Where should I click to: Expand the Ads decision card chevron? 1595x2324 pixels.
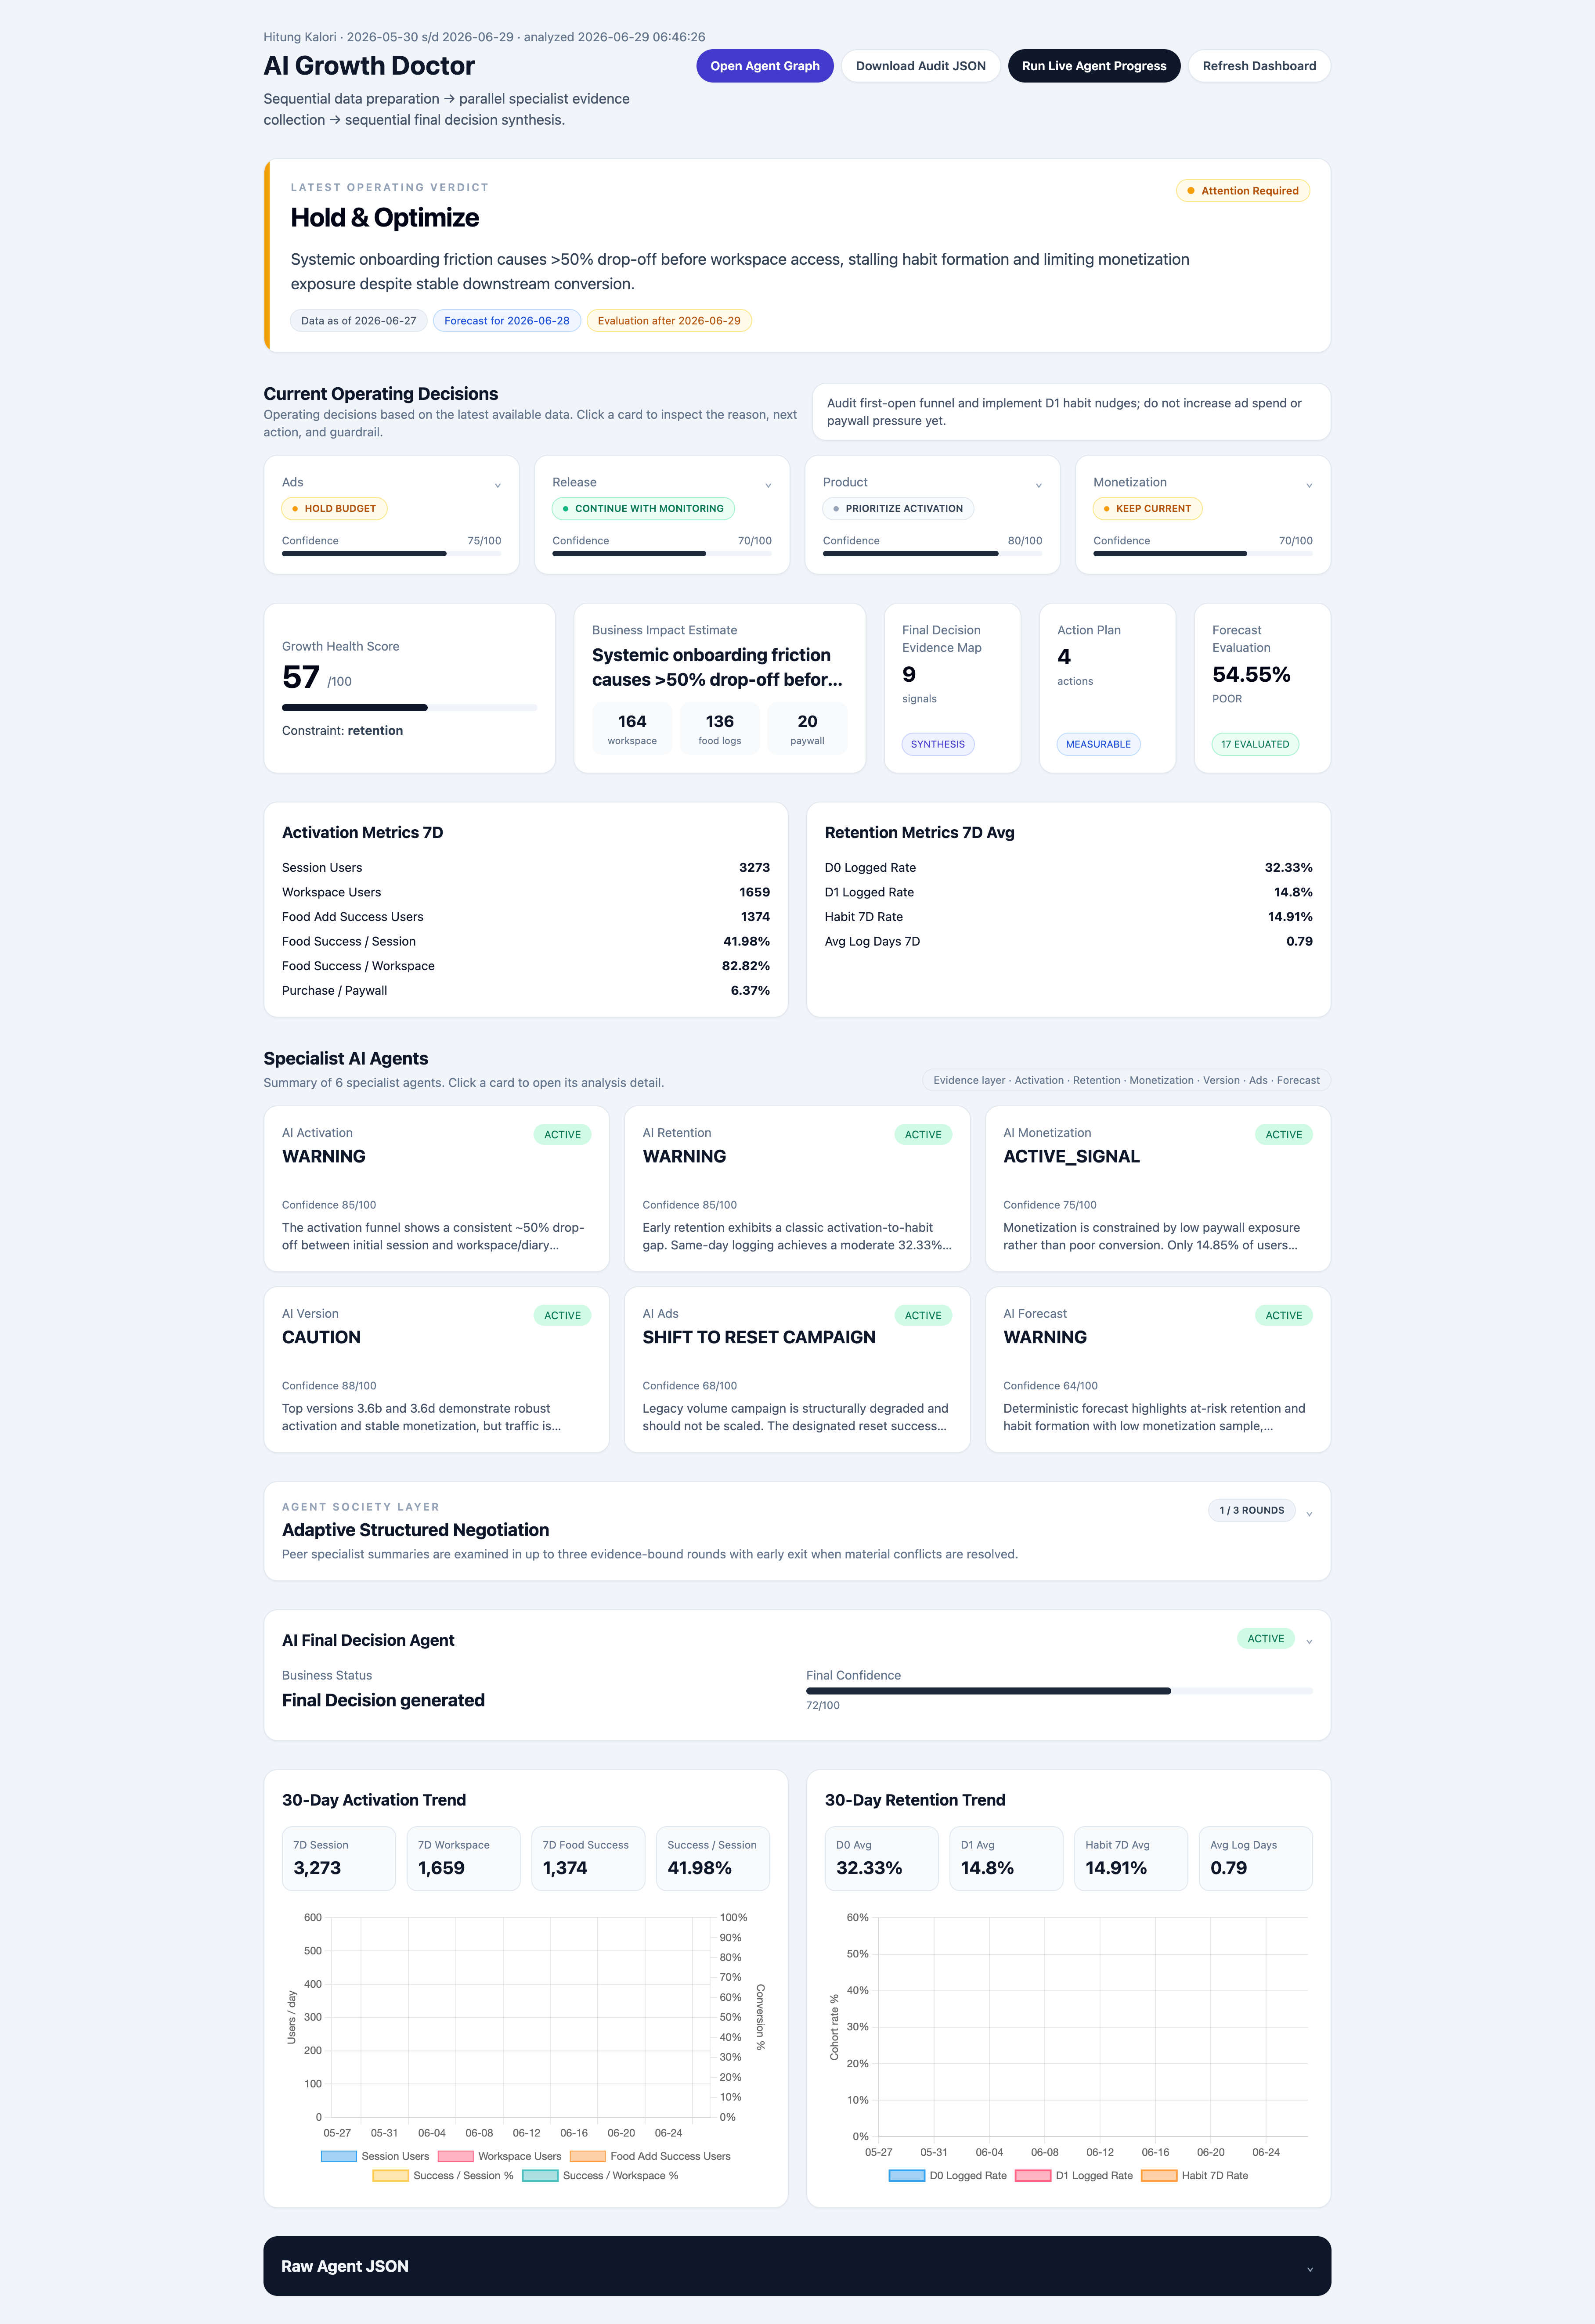[x=497, y=486]
